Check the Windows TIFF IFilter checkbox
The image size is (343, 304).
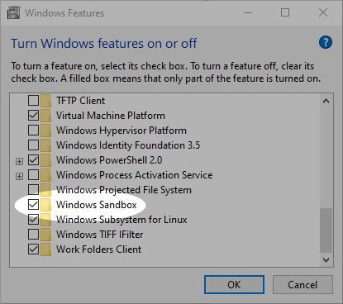pyautogui.click(x=33, y=235)
